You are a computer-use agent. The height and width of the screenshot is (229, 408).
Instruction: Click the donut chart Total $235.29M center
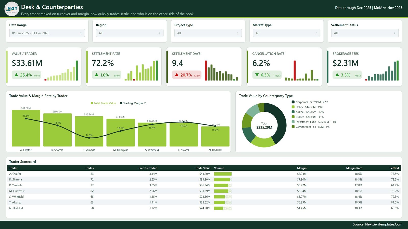[x=264, y=125]
